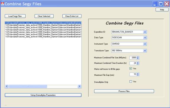Click the Process Files button
The image size is (170, 108).
[124, 91]
